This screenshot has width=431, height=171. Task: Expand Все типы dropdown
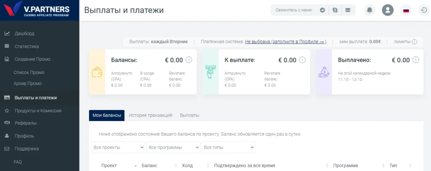pos(229,147)
